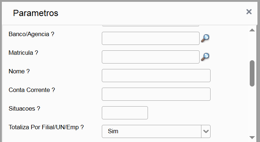This screenshot has height=142, width=260.
Task: Focus the Banco/Agencia input field
Action: tap(151, 38)
